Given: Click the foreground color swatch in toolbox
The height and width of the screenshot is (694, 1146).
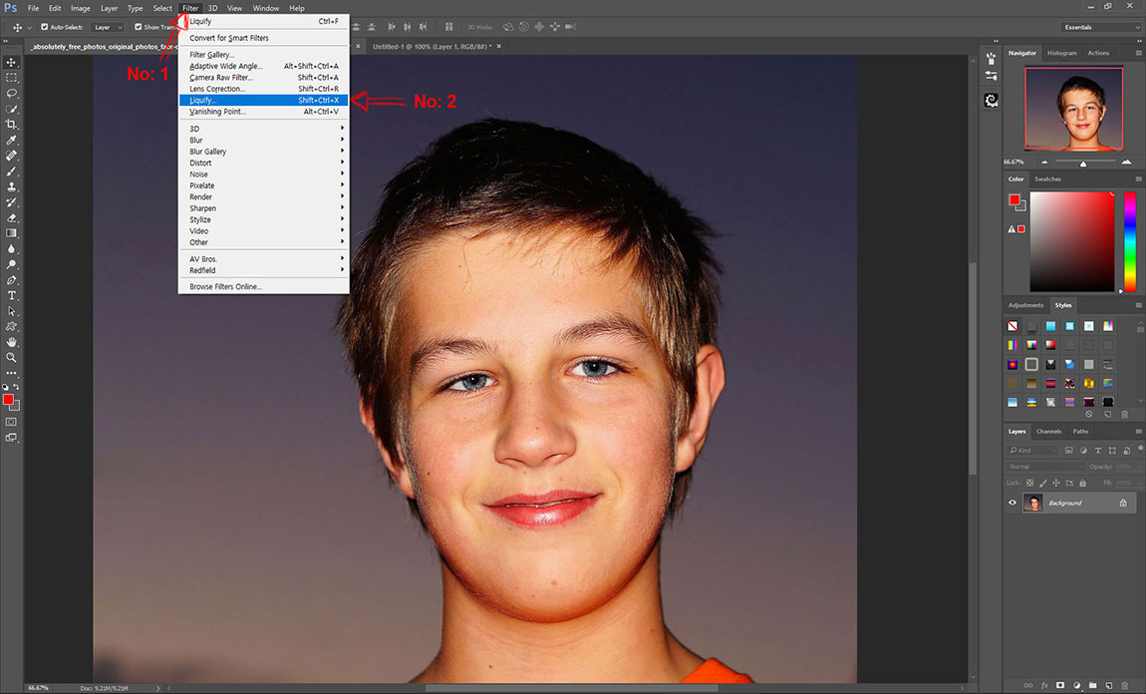Looking at the screenshot, I should (8, 399).
